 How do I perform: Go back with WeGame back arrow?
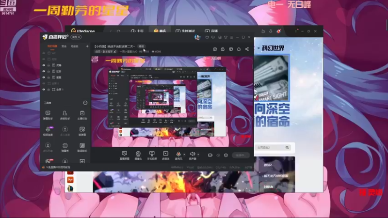click(x=111, y=31)
